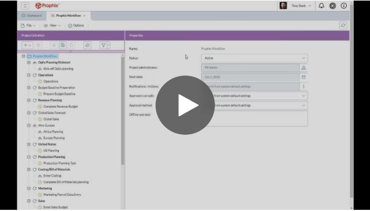The width and height of the screenshot is (370, 211).
Task: Collapse the Prophix Workflow root node
Action: [23, 56]
